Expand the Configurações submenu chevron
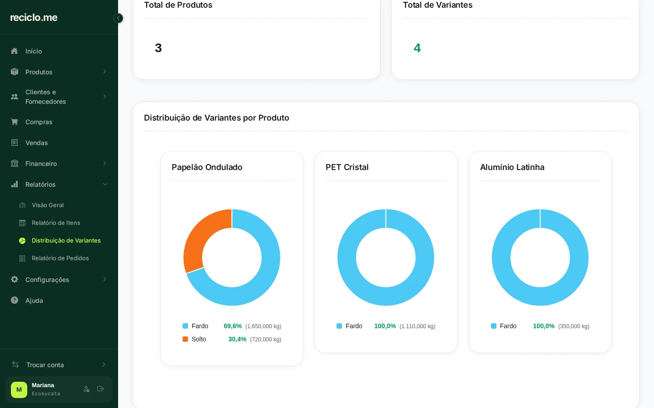 pos(104,279)
